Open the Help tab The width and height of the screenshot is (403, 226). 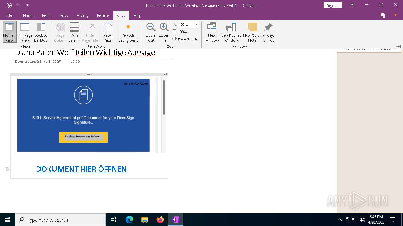tap(137, 15)
